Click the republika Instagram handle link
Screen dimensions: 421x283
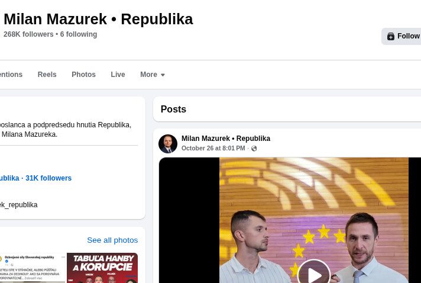coord(18,205)
